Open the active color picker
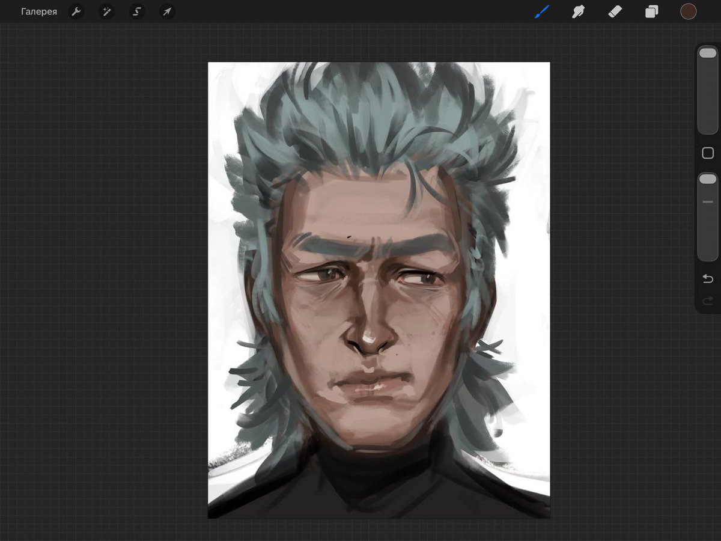The height and width of the screenshot is (541, 721). pyautogui.click(x=689, y=11)
